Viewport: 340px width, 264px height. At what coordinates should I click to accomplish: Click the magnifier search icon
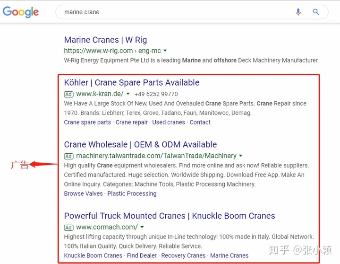point(316,12)
